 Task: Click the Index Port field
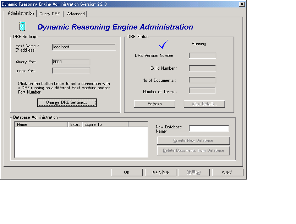click(71, 71)
